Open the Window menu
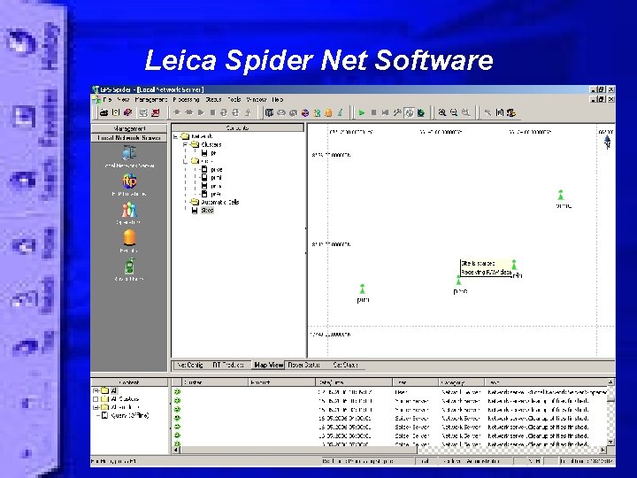 257,99
